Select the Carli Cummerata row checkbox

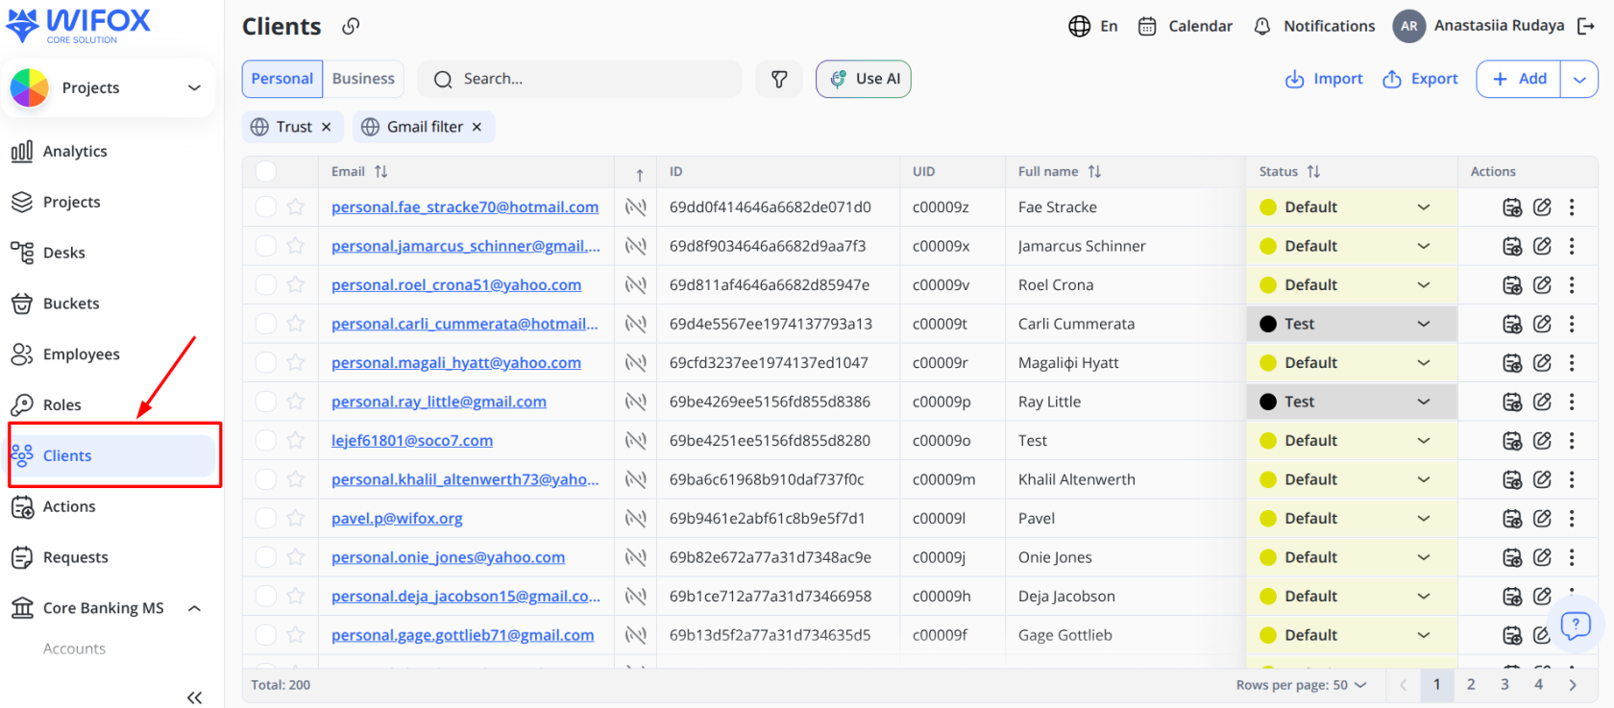(266, 324)
